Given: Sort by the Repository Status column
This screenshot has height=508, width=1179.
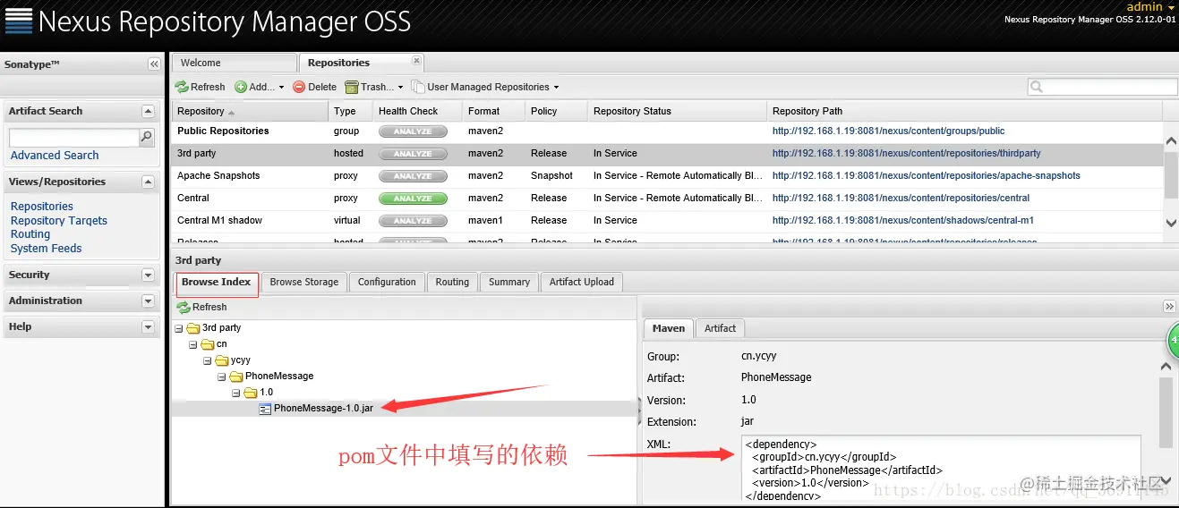Looking at the screenshot, I should (678, 111).
